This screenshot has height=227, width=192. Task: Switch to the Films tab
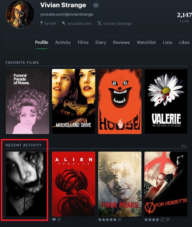(x=83, y=42)
